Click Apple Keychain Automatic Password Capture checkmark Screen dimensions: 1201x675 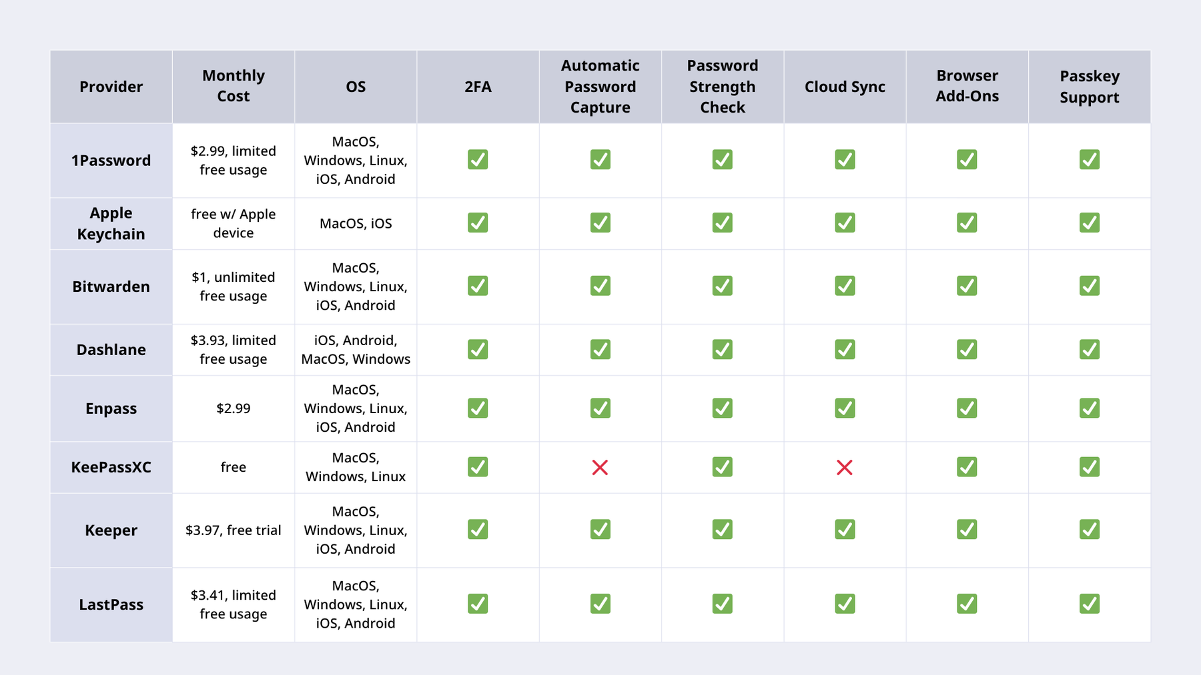point(600,223)
